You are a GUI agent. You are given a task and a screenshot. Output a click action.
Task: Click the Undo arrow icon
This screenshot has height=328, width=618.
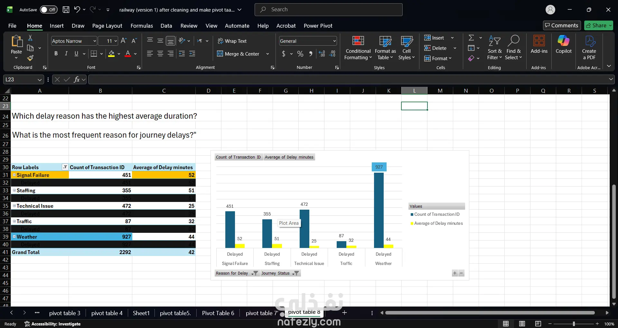coord(77,9)
